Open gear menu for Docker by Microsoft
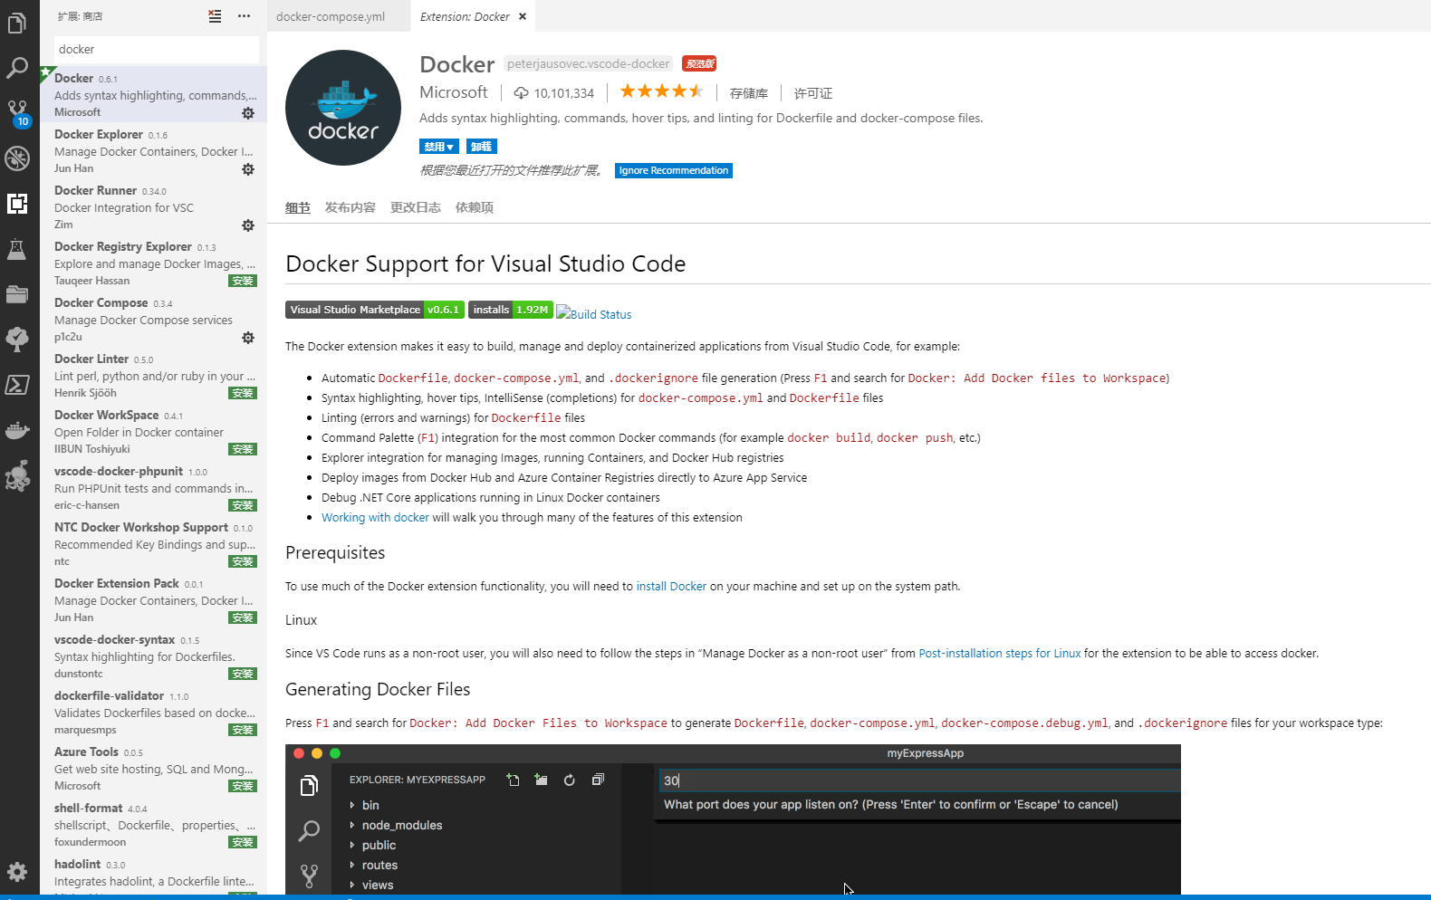 248,113
